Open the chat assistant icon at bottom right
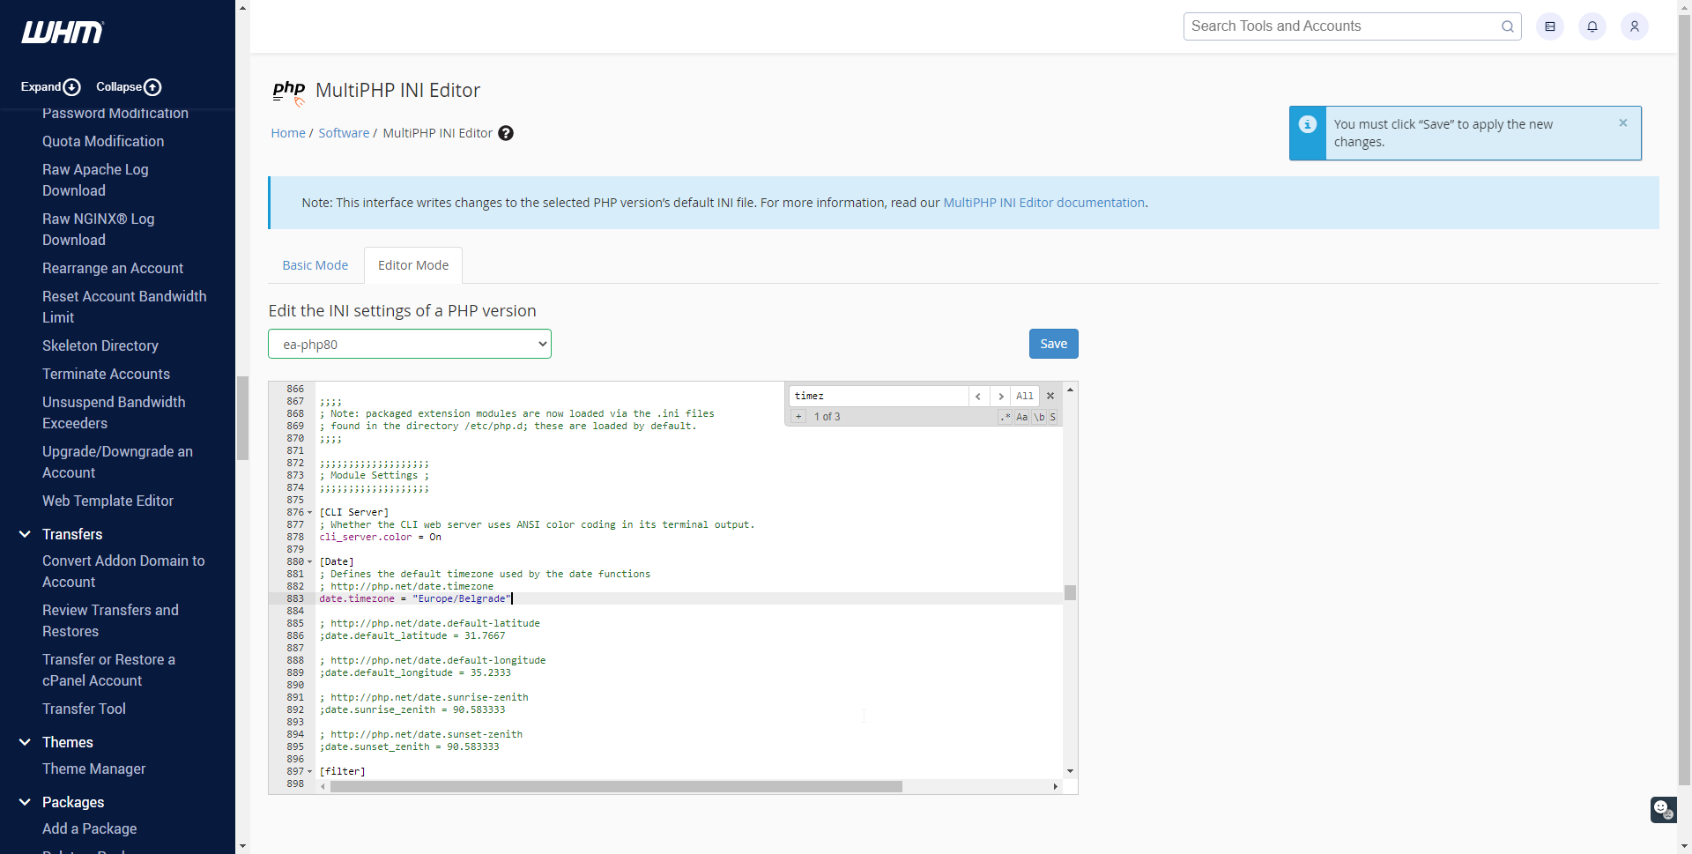The image size is (1692, 854). 1663,809
